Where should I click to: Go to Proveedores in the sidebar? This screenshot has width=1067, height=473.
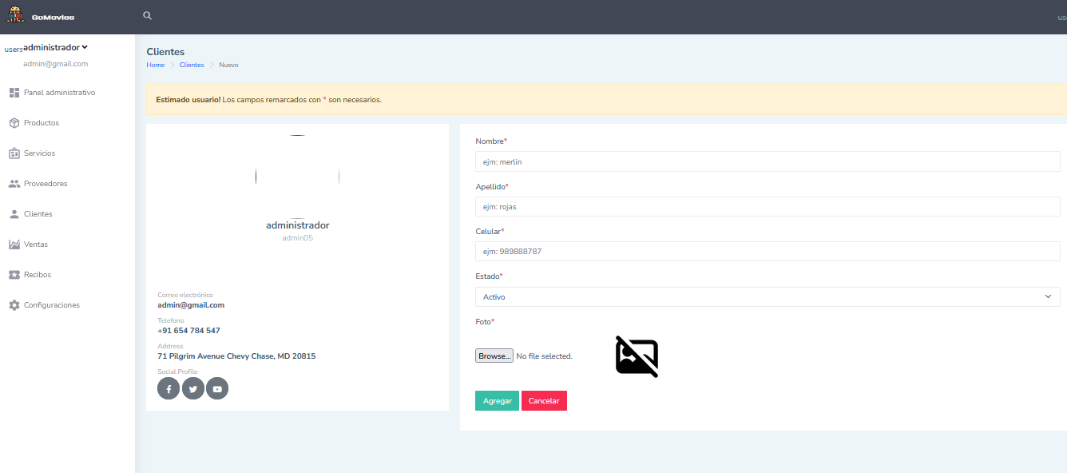tap(46, 184)
